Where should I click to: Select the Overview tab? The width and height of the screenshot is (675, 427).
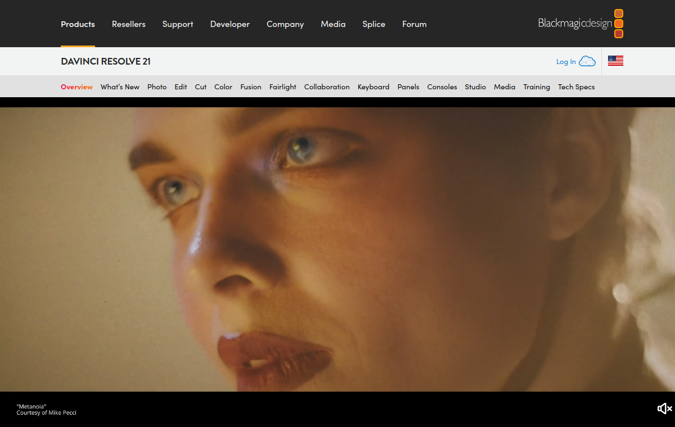click(x=76, y=87)
